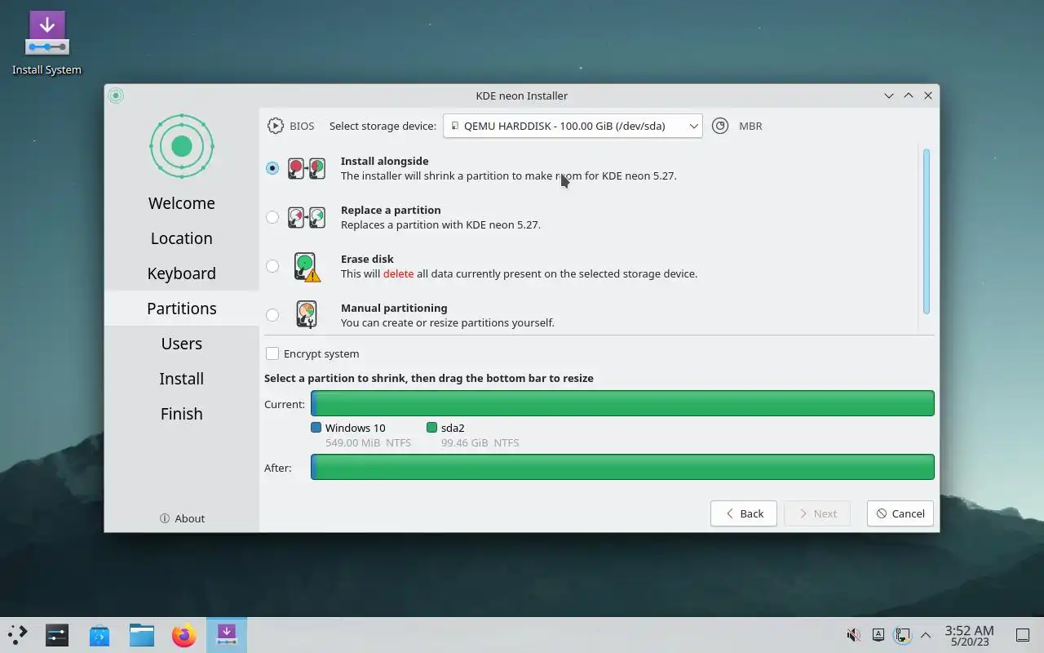Click the Manual partitioning disk icon
The height and width of the screenshot is (653, 1044).
307,314
